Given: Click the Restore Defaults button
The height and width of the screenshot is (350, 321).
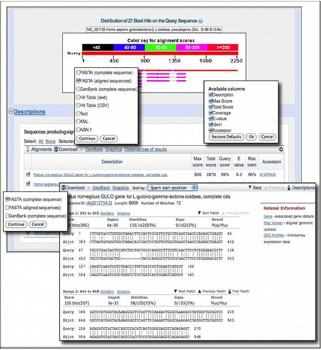Looking at the screenshot, I should coord(227,137).
